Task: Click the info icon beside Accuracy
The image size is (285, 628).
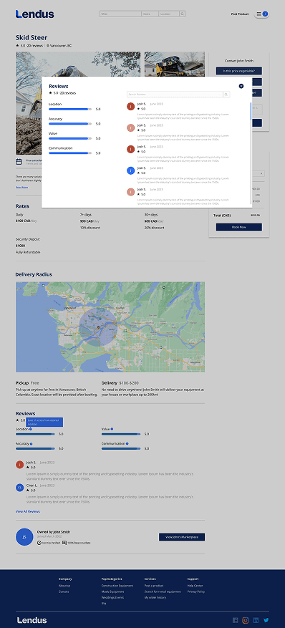Action: [x=32, y=444]
